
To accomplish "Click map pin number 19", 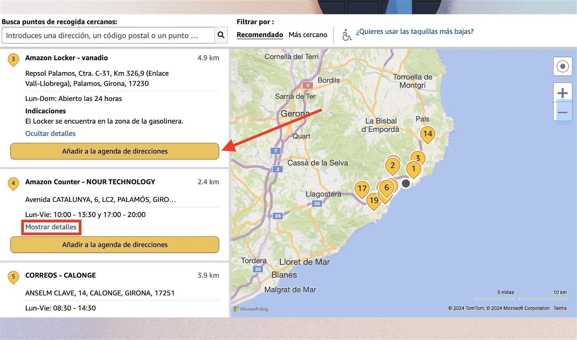I will [374, 201].
